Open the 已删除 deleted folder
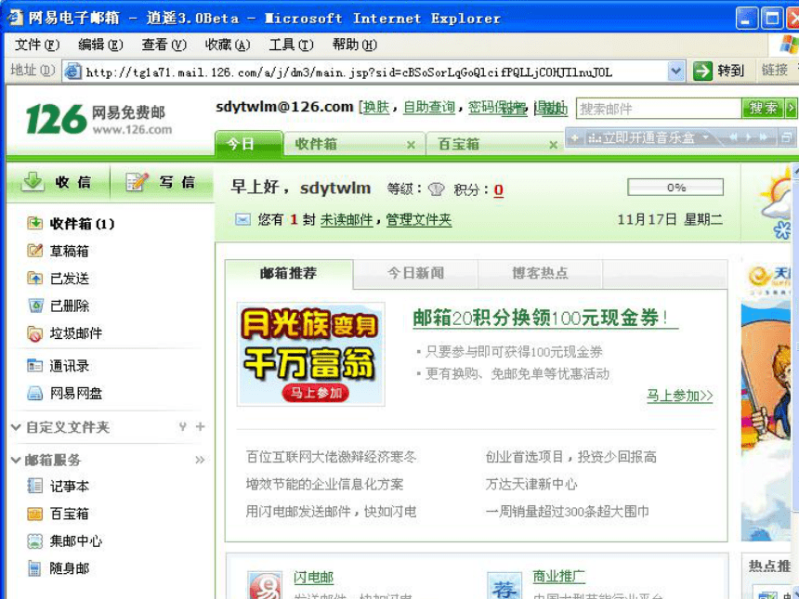The width and height of the screenshot is (799, 599). (x=59, y=306)
